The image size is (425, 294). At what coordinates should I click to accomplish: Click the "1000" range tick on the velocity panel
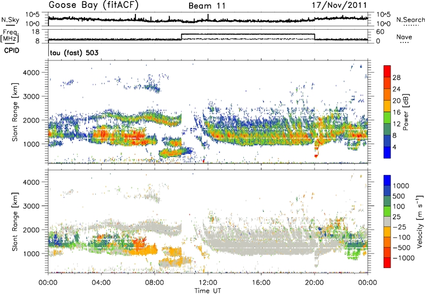coord(31,254)
